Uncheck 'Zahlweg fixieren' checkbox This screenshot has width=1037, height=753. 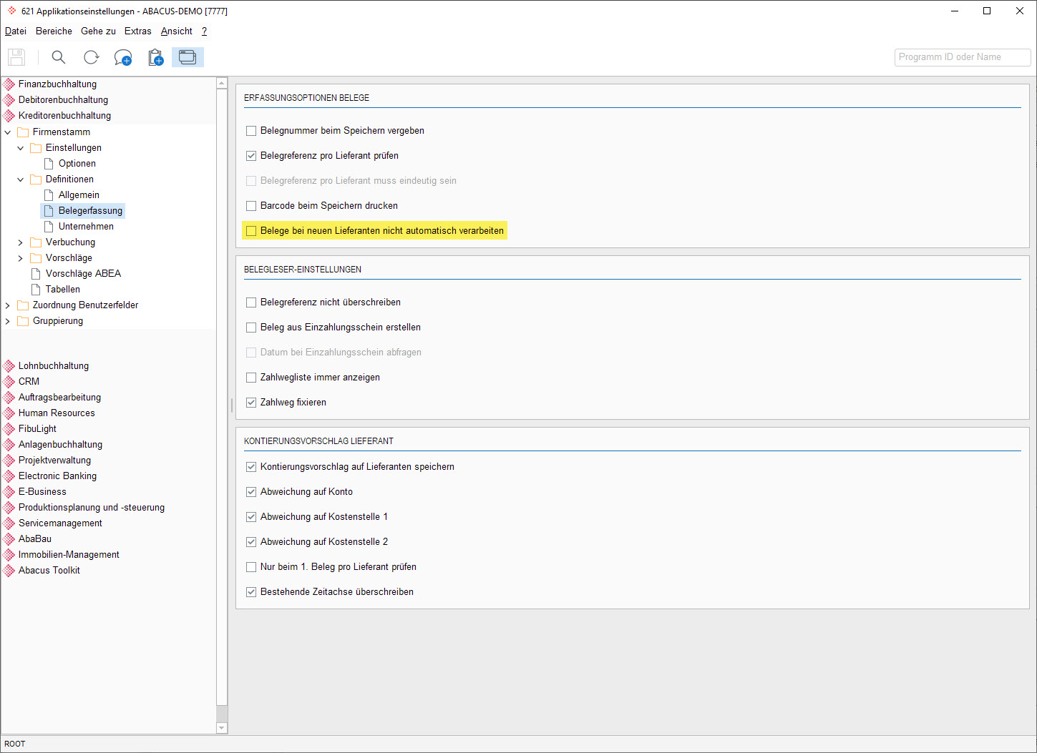(x=251, y=403)
